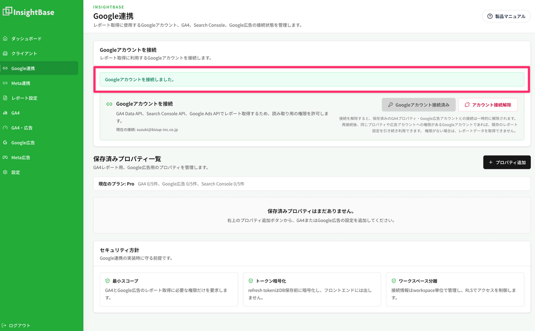Click the GA4・広告 gauge icon
This screenshot has height=331, width=535.
[x=5, y=128]
